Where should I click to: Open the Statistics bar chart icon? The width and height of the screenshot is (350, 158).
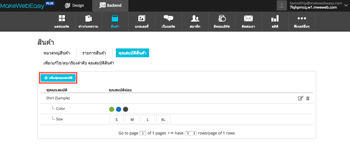[x=275, y=19]
